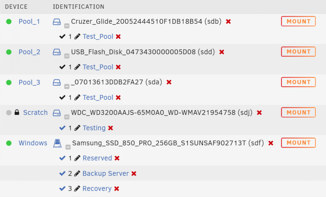Remove the Cruzer_Glide sdb device with red X

[228, 21]
